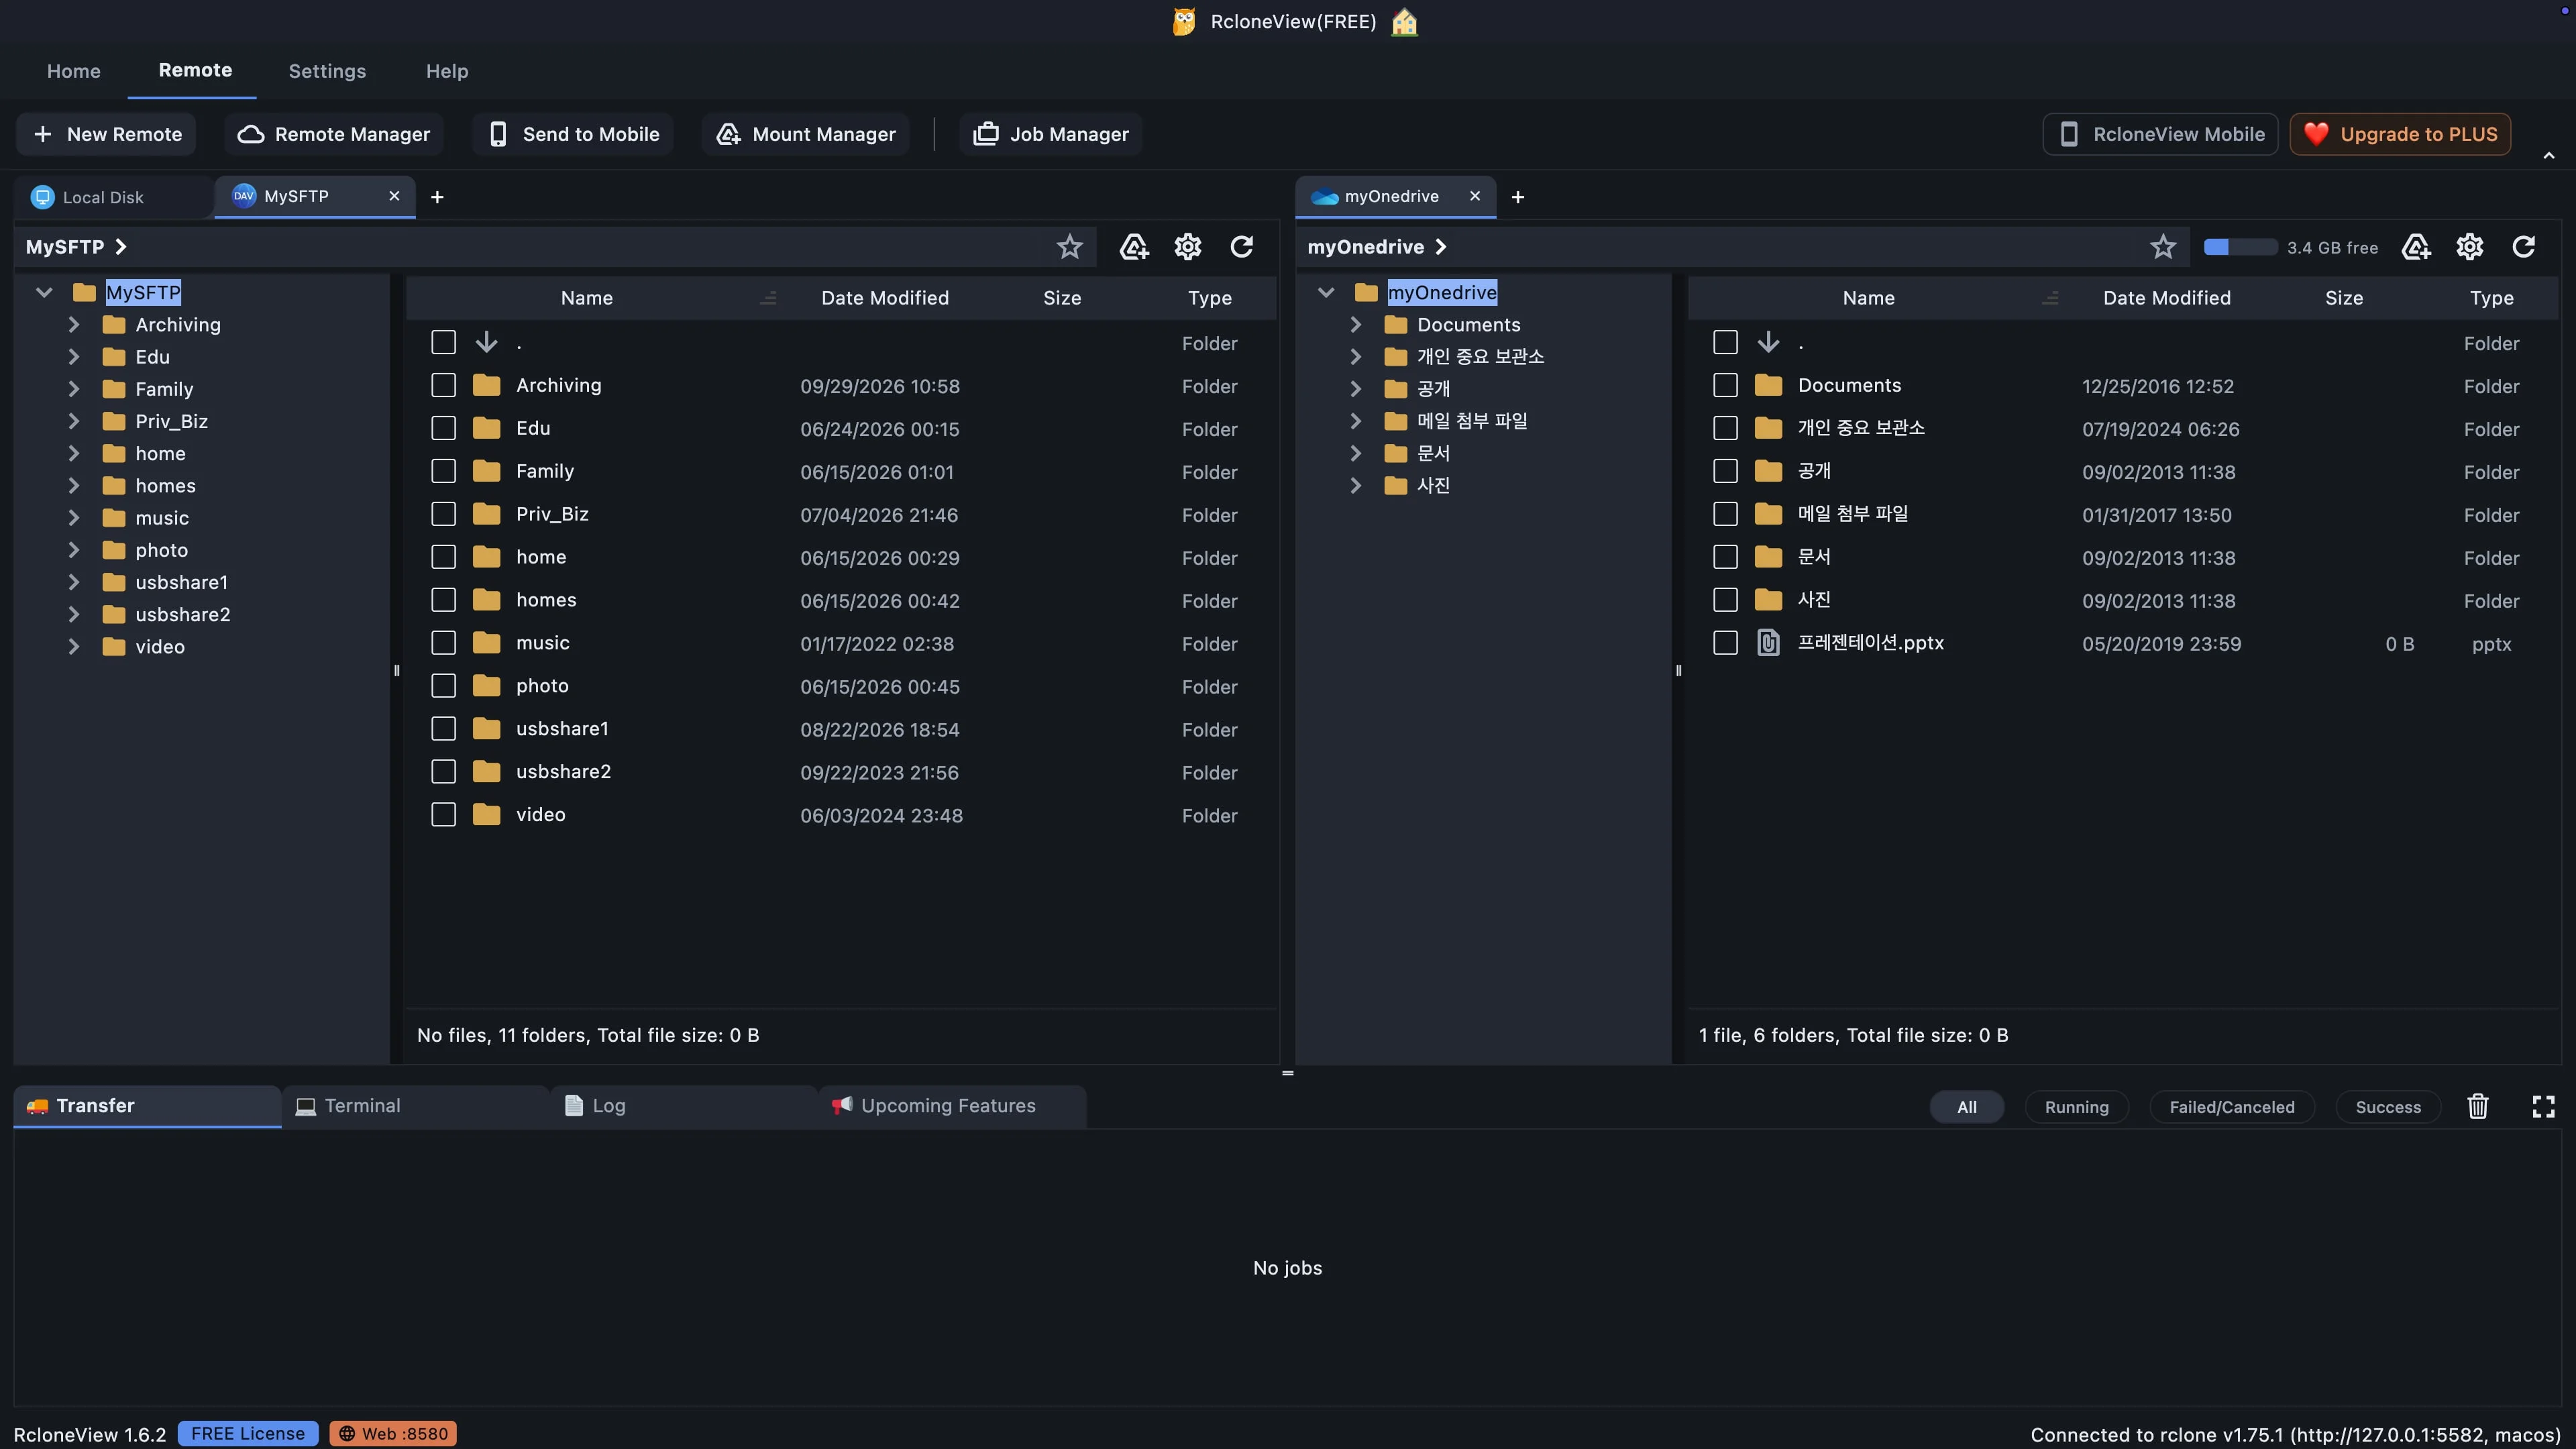Favorite the myOnedrive path with the star icon
2576x1449 pixels.
click(2162, 247)
